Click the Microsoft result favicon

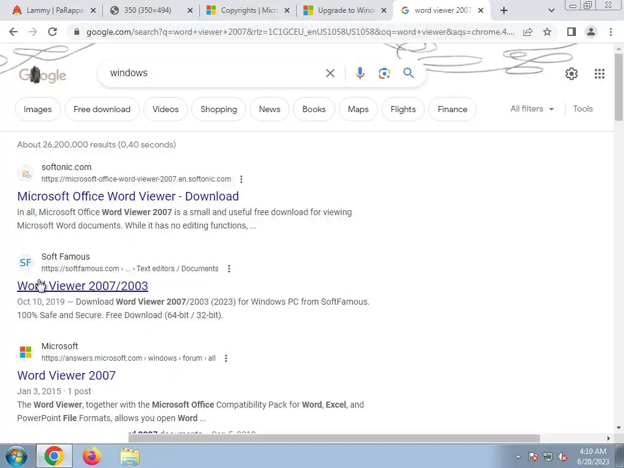coord(26,352)
